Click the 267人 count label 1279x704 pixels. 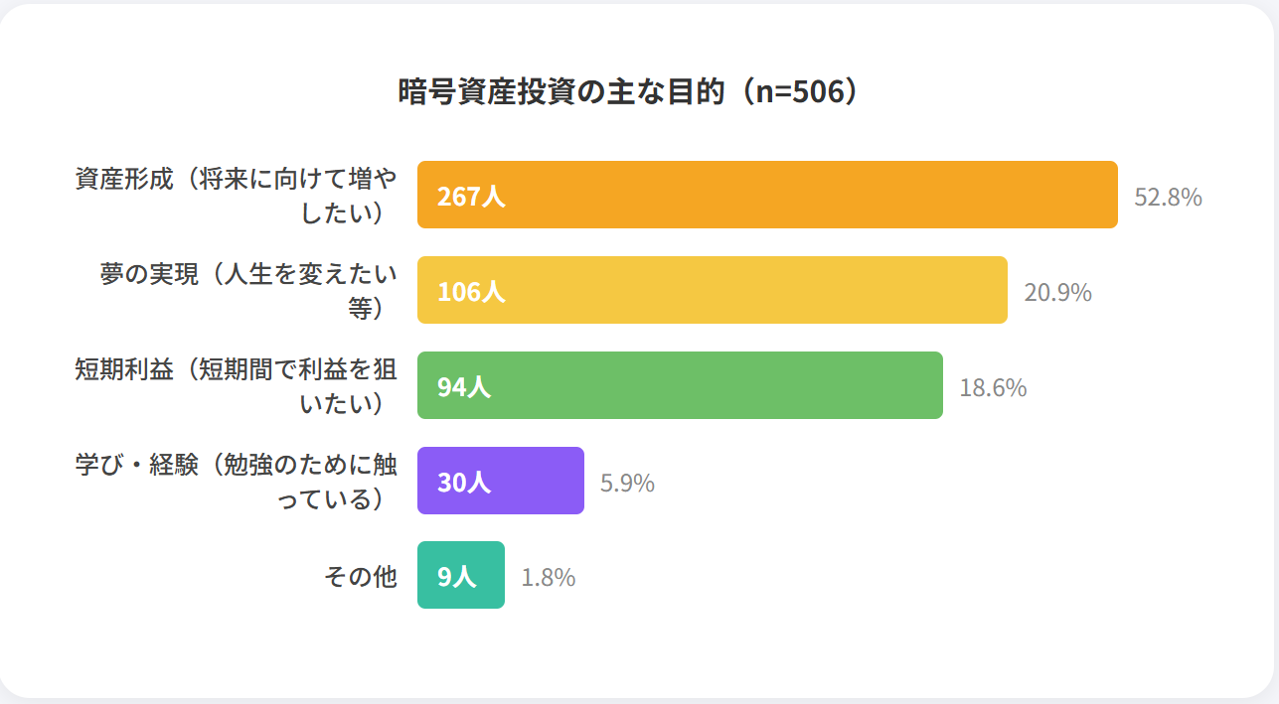coord(471,197)
